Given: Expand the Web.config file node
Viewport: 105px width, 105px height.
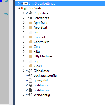Looking at the screenshot, I should (24, 95).
